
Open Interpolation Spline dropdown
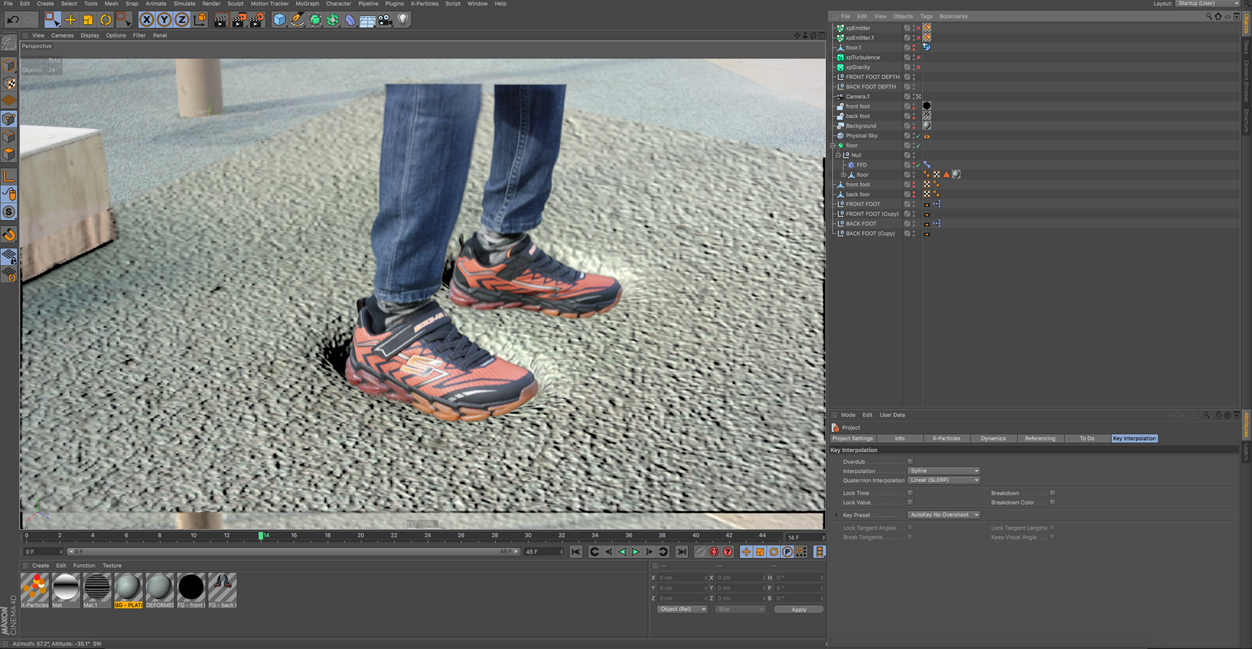click(944, 471)
